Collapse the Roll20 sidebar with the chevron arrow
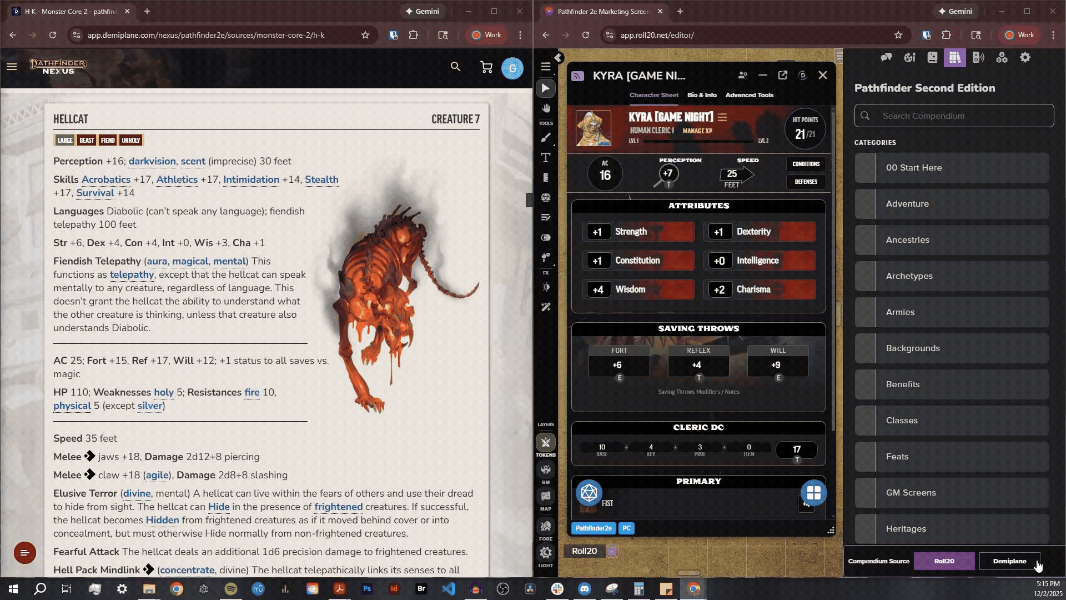 click(559, 58)
